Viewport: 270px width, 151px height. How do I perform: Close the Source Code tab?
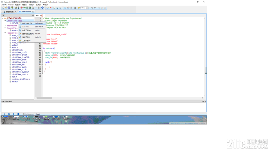coord(33,12)
